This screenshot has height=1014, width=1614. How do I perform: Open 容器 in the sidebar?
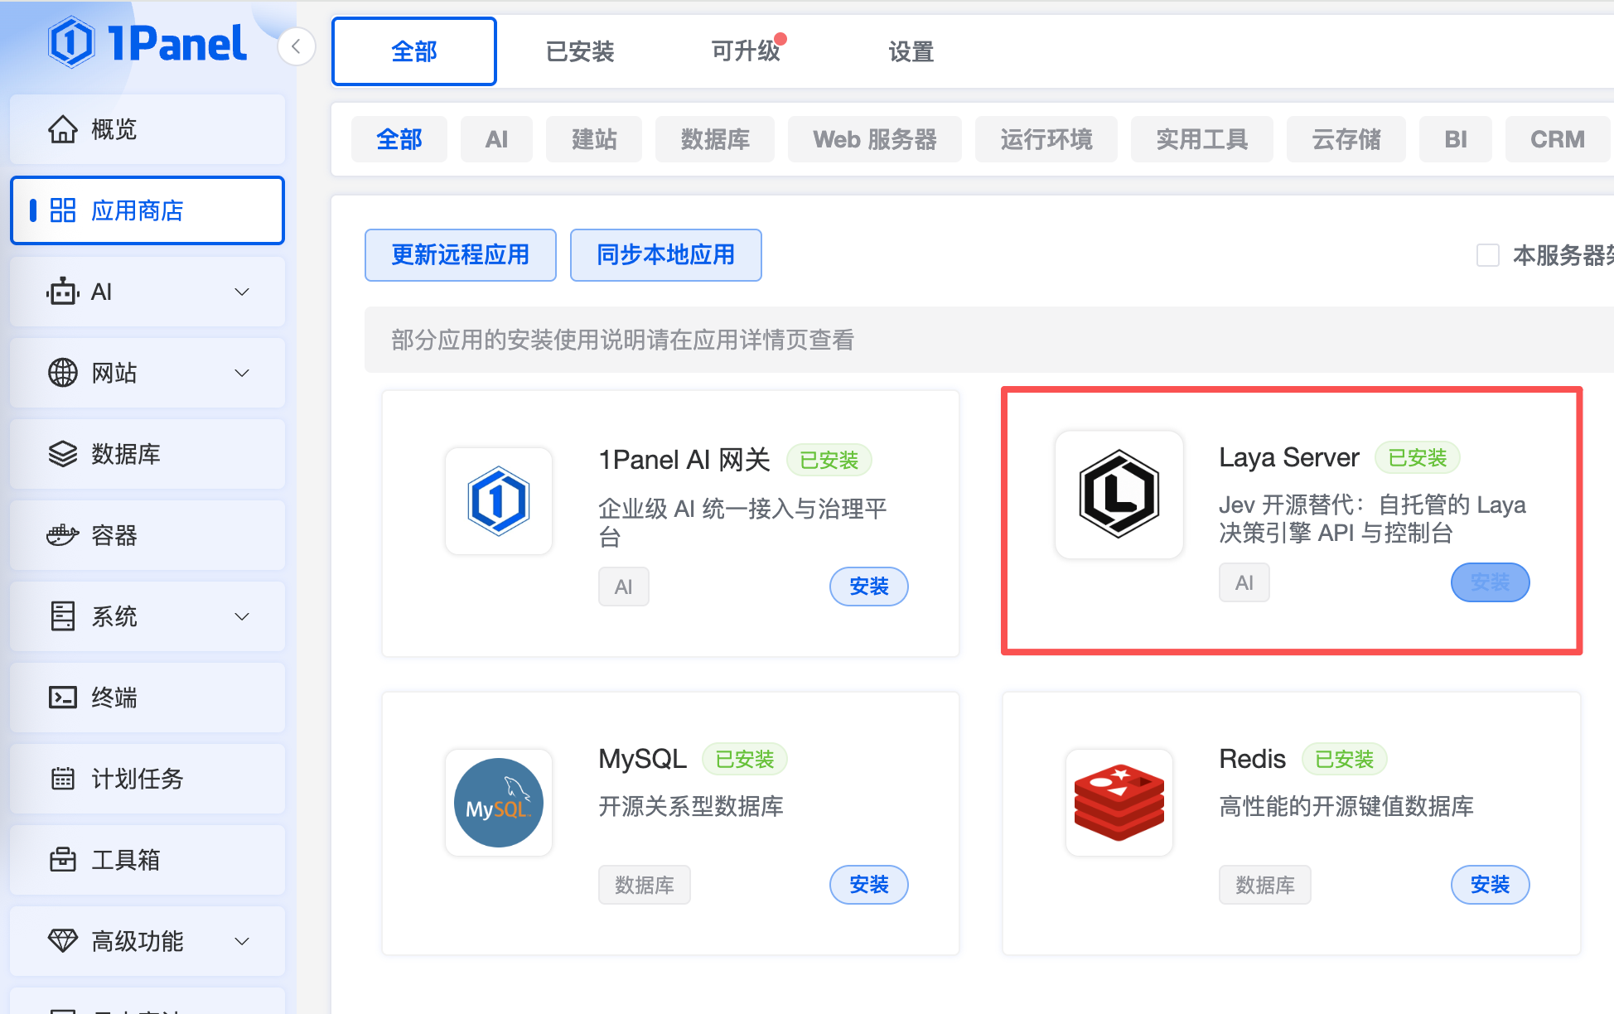(147, 535)
